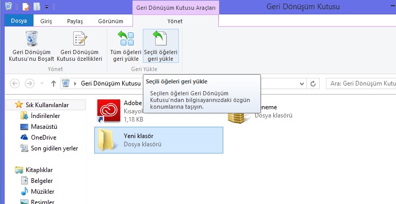Open the address bar history dropdown

pyautogui.click(x=302, y=84)
